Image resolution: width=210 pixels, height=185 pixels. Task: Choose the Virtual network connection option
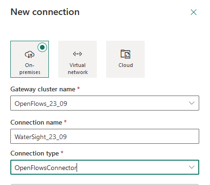coord(78,59)
